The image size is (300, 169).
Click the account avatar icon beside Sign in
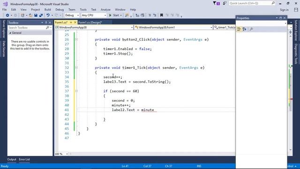click(296, 10)
